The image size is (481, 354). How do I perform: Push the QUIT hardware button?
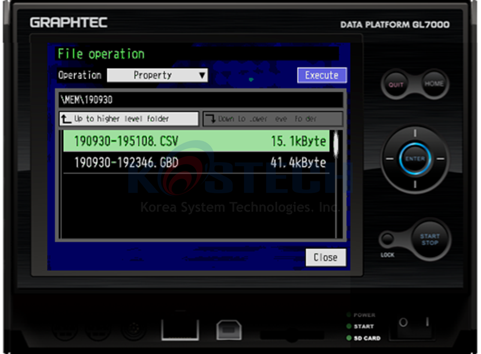tap(396, 85)
